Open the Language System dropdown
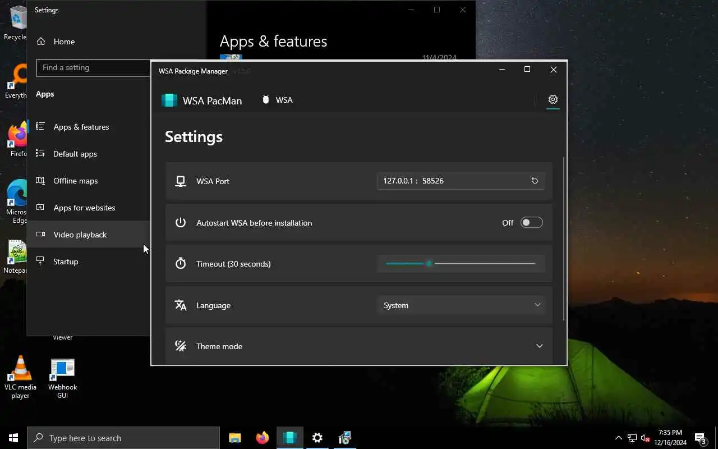This screenshot has height=449, width=718. (461, 305)
